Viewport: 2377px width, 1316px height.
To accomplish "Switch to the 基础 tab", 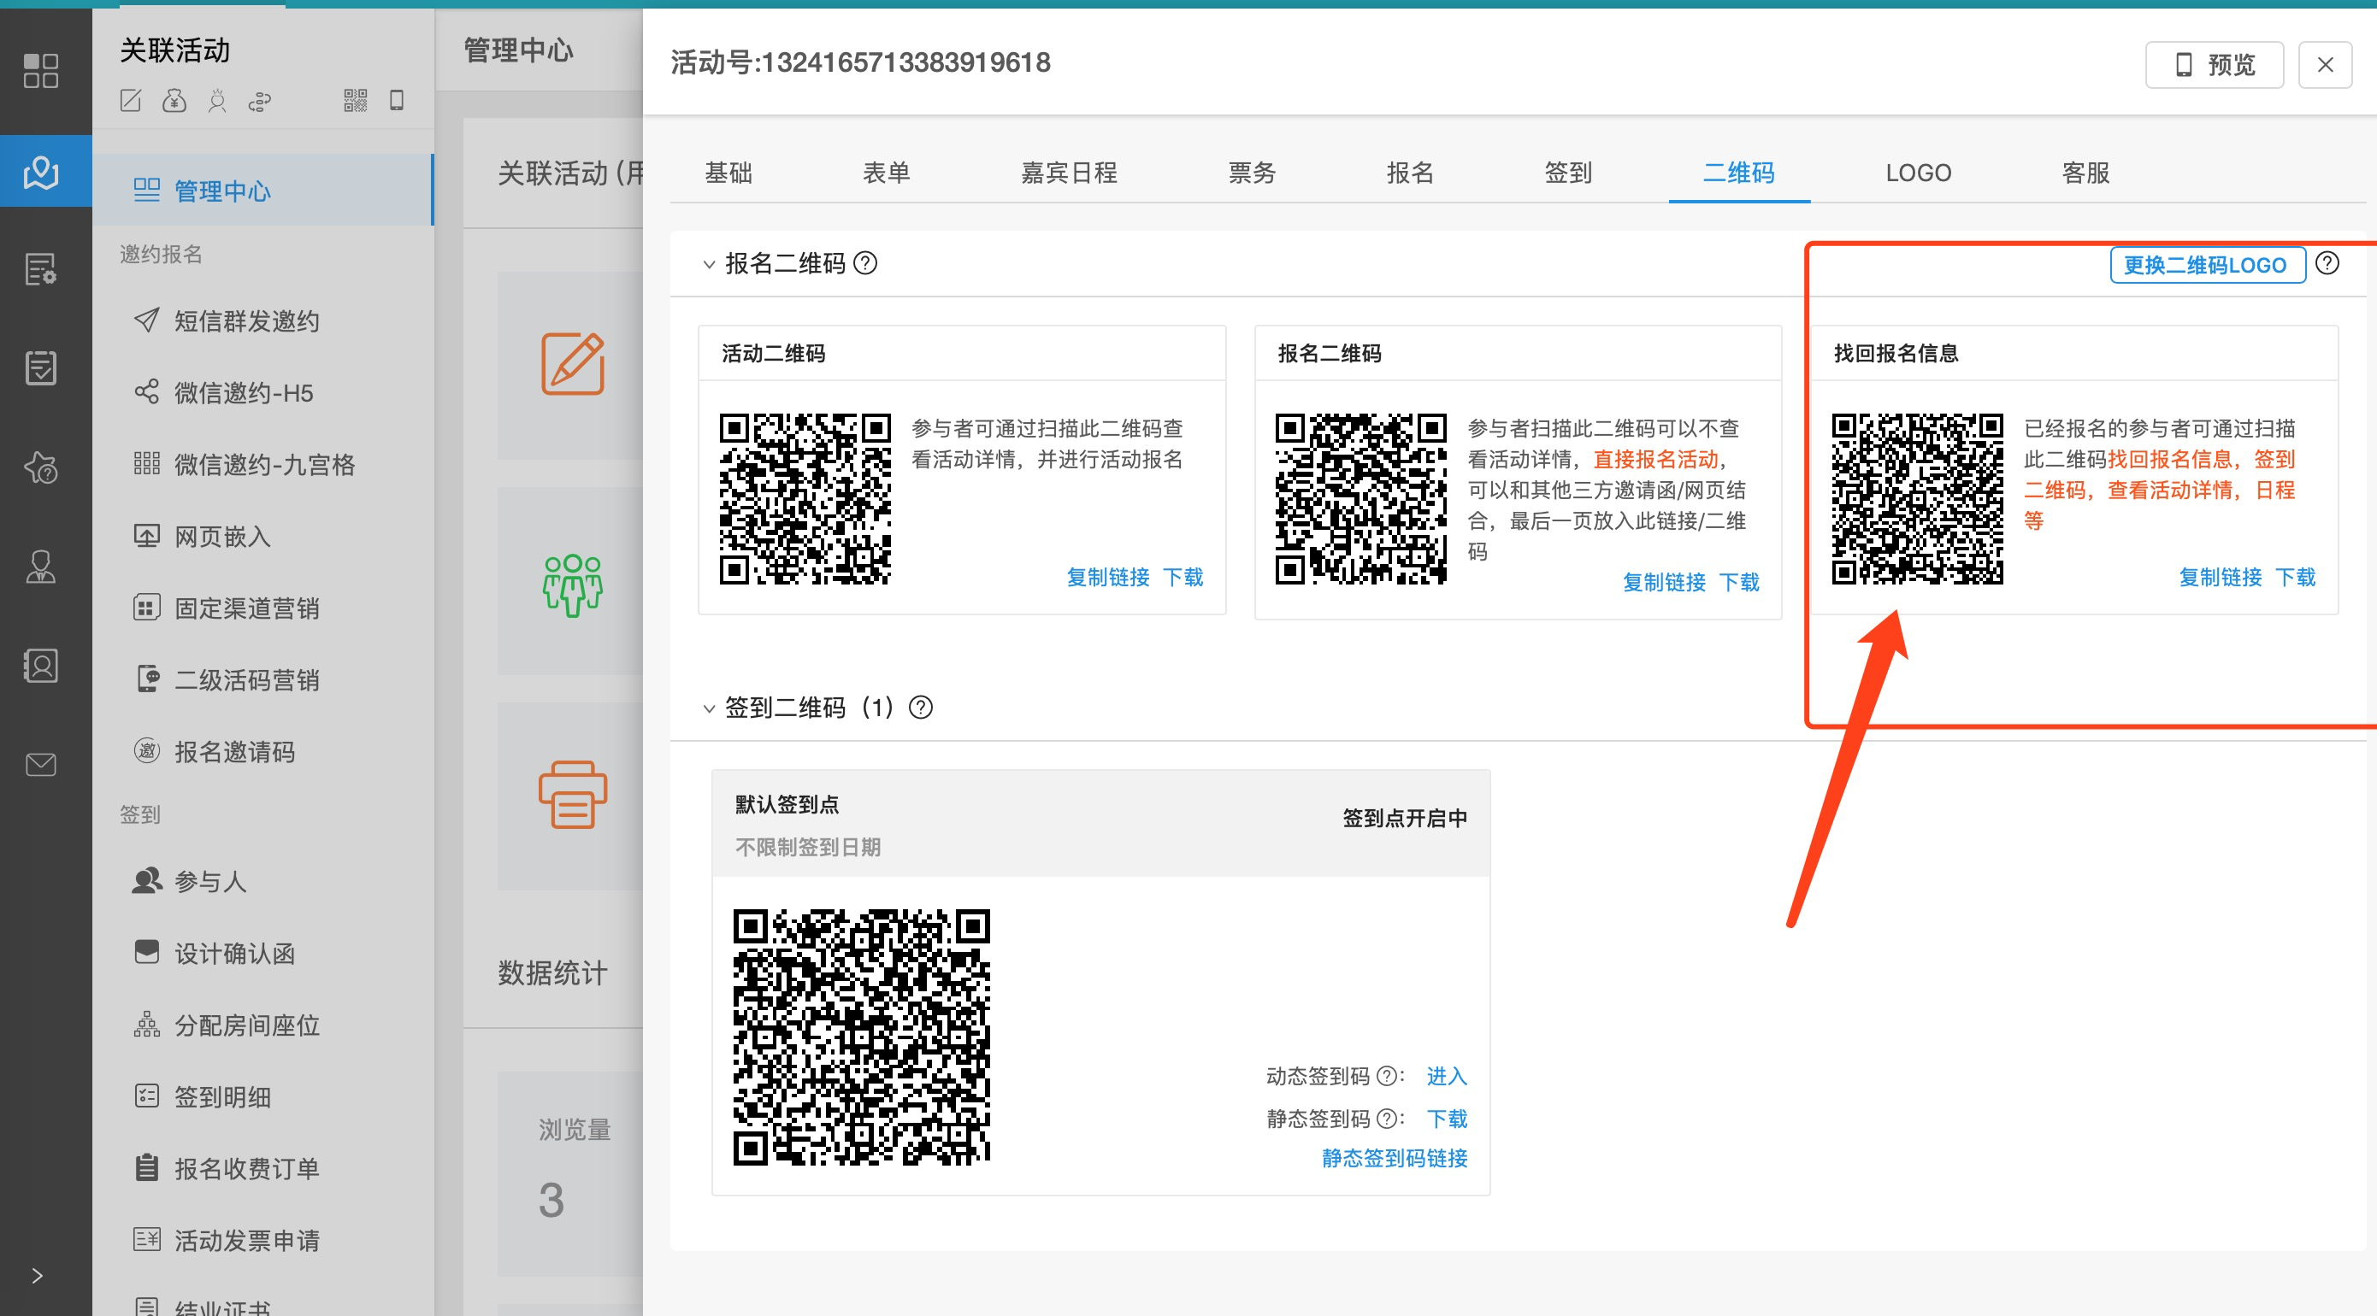I will click(729, 173).
